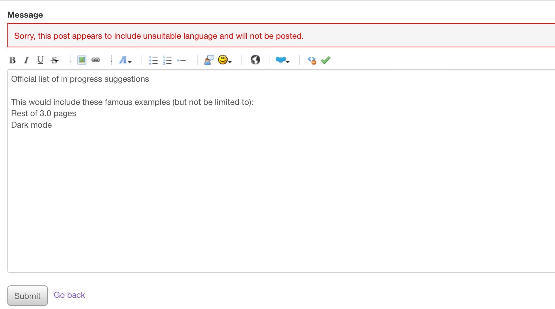Submit the forum post
The height and width of the screenshot is (309, 555).
click(x=27, y=296)
